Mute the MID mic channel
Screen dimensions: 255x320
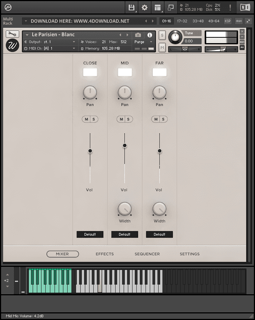click(x=121, y=119)
